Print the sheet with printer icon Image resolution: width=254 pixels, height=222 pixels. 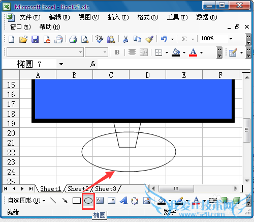pyautogui.click(x=73, y=39)
